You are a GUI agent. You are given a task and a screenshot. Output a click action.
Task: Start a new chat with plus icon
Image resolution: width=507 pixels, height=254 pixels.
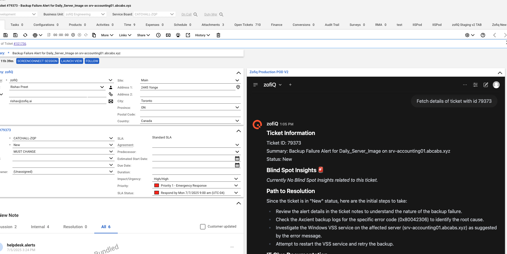coord(290,85)
